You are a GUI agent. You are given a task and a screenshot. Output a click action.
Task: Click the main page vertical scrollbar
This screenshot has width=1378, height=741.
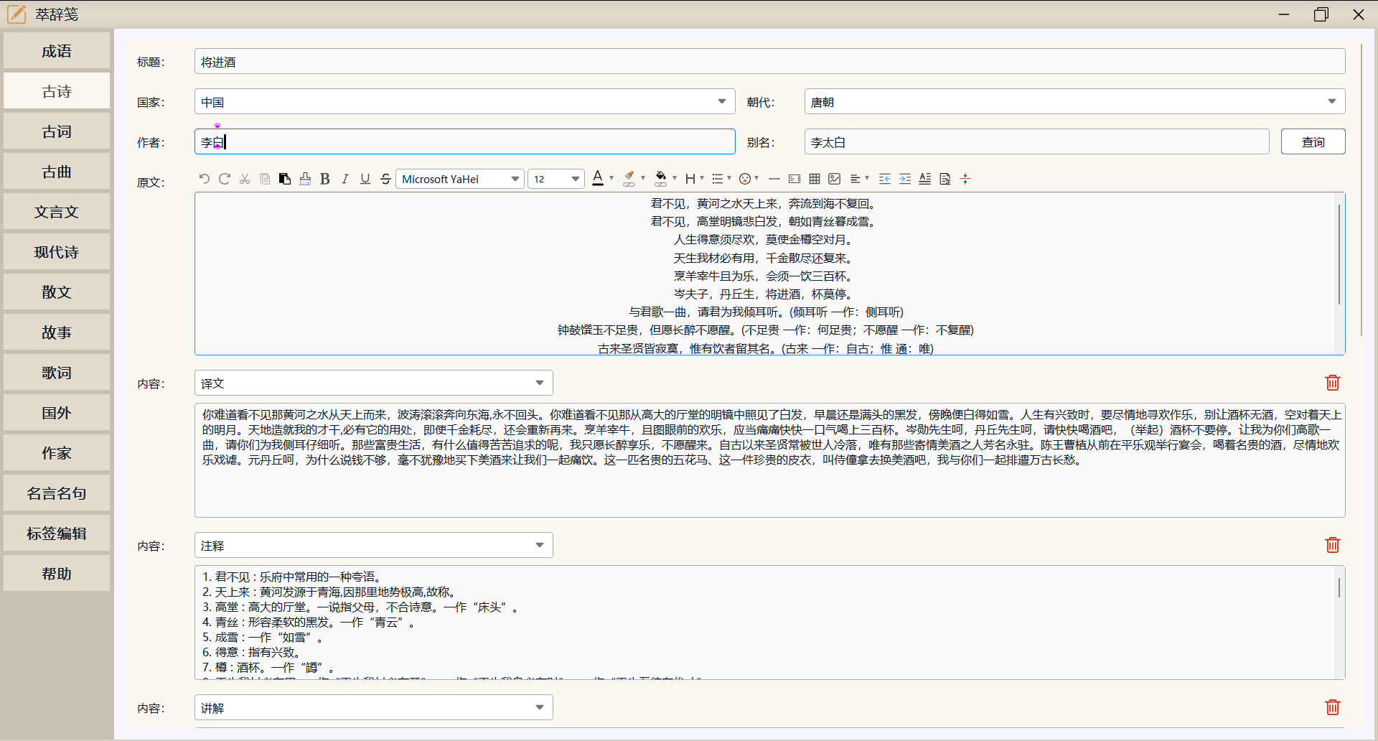click(x=1361, y=190)
